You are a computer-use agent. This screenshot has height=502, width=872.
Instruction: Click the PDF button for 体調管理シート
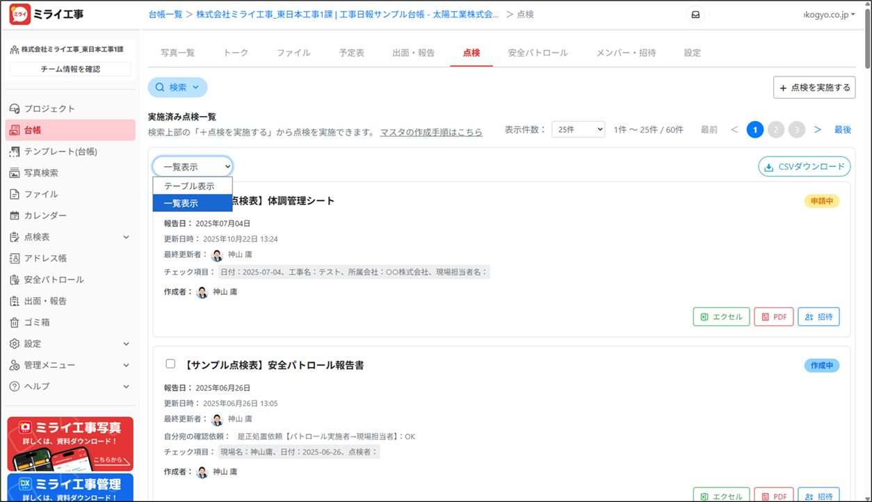tap(773, 316)
